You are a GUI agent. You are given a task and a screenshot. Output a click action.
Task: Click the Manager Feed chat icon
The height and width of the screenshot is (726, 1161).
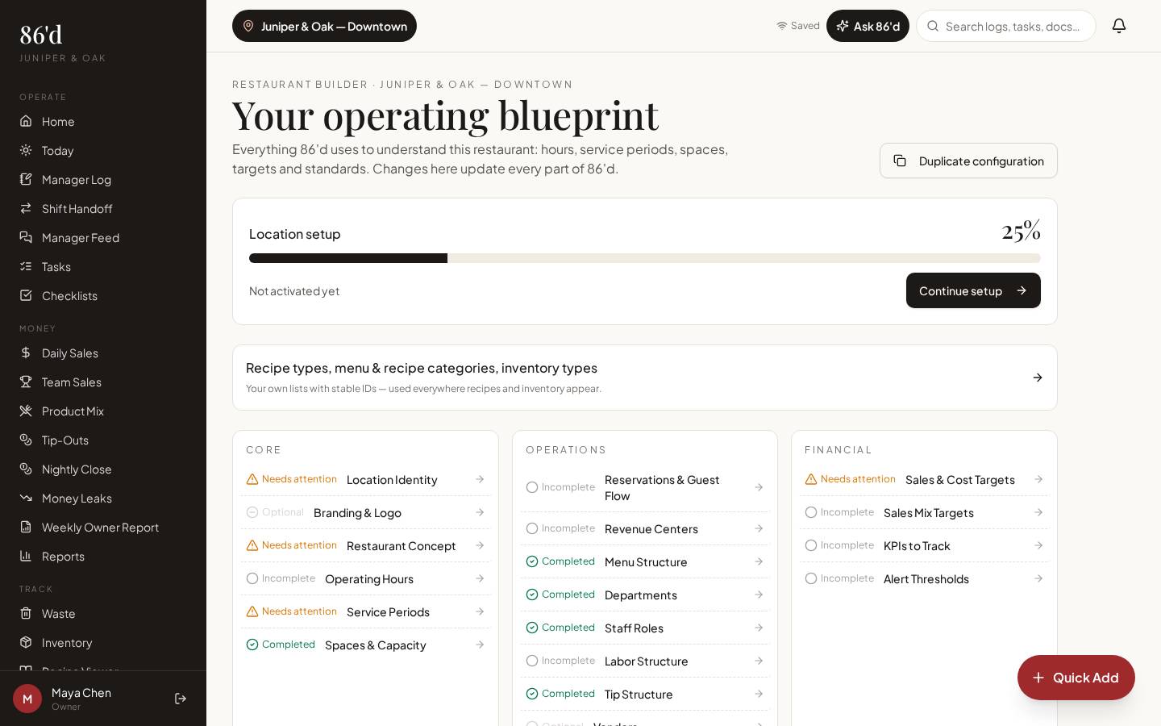point(26,237)
